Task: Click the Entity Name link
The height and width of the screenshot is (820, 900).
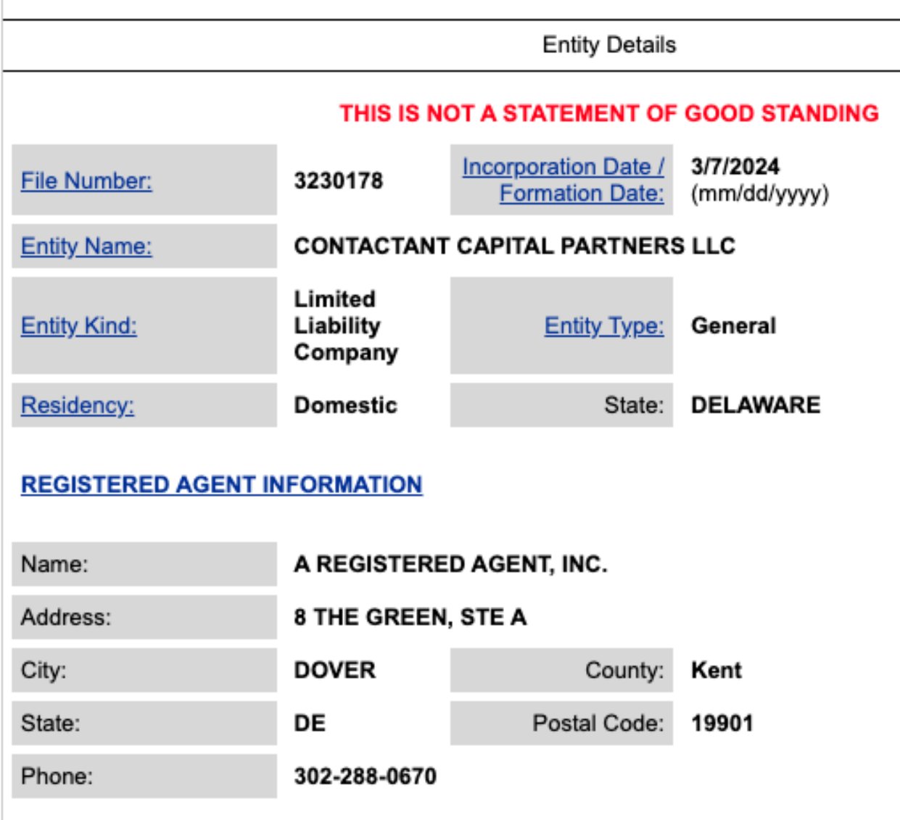Action: [x=86, y=247]
